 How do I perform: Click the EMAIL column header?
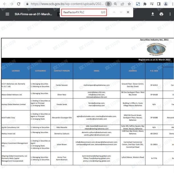coord(97,71)
